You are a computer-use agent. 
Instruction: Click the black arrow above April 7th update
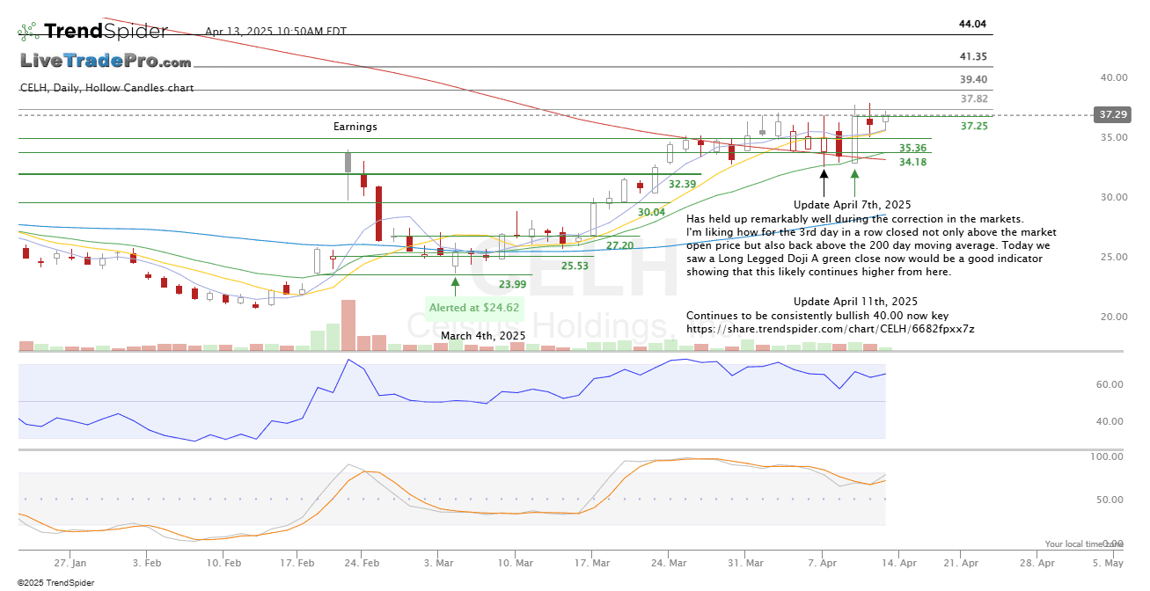(824, 182)
